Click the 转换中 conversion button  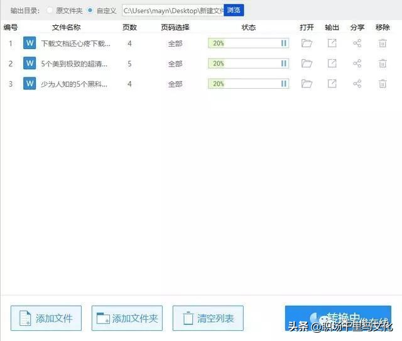click(338, 318)
